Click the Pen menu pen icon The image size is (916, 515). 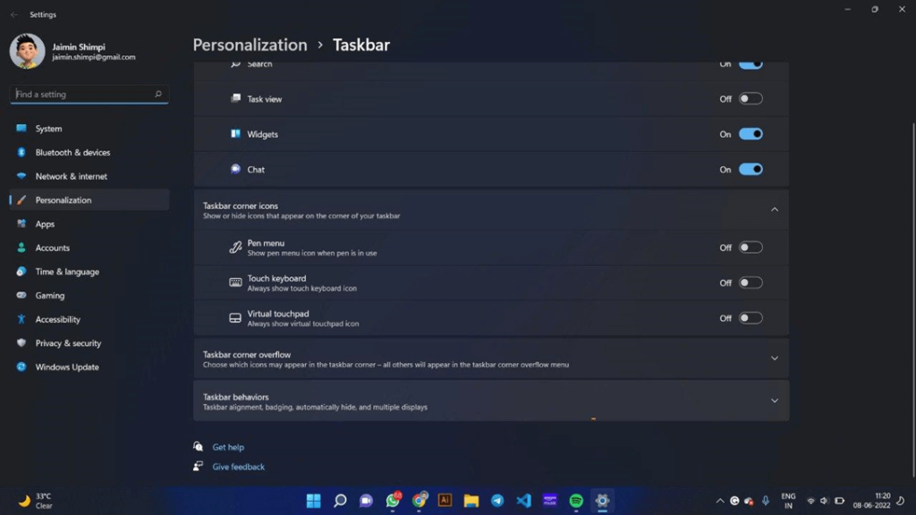(x=235, y=248)
